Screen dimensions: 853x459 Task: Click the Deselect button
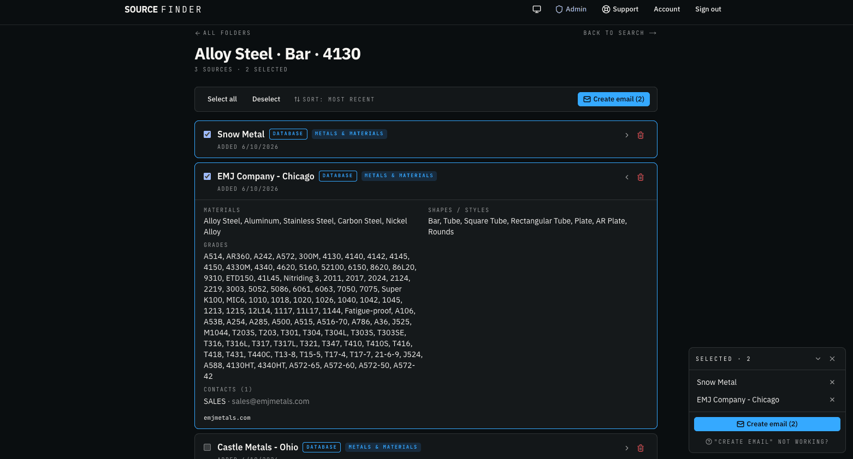tap(266, 99)
